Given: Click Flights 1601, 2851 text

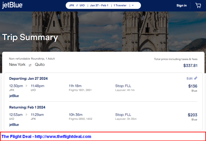Looking at the screenshot, I should click(x=80, y=90).
